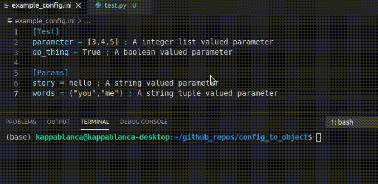Click the example_config.ini tab file icon
Screen dimensions: 378x184
point(6,6)
